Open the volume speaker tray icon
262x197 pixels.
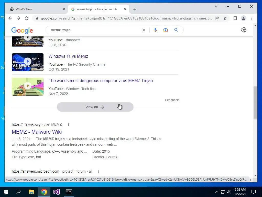click(228, 192)
